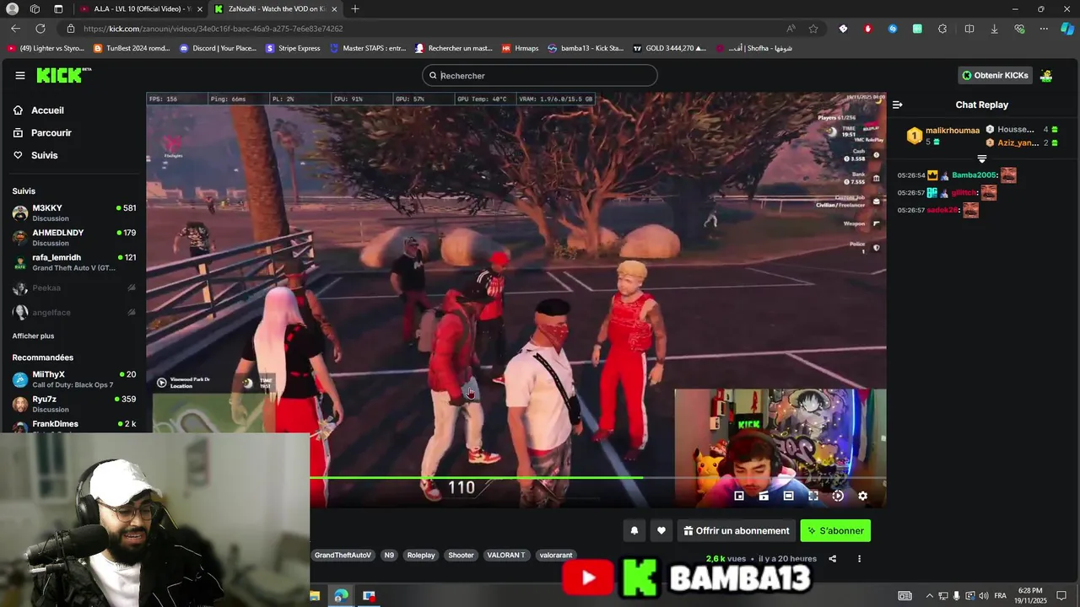The width and height of the screenshot is (1080, 607).
Task: Toggle picture-in-picture on the video
Action: pyautogui.click(x=739, y=496)
